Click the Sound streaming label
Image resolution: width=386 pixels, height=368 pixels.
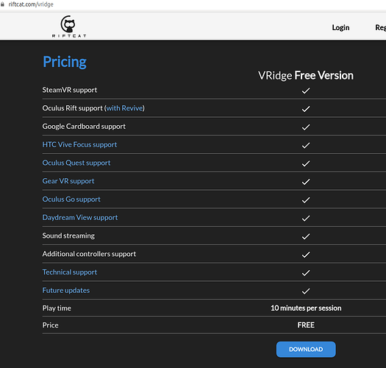(x=68, y=236)
